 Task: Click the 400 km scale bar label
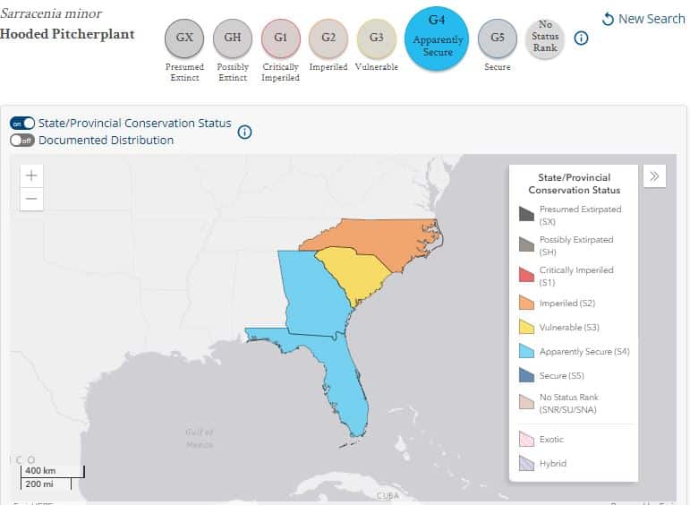point(40,471)
